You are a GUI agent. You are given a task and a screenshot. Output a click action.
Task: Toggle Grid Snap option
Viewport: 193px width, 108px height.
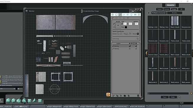(x=138, y=39)
